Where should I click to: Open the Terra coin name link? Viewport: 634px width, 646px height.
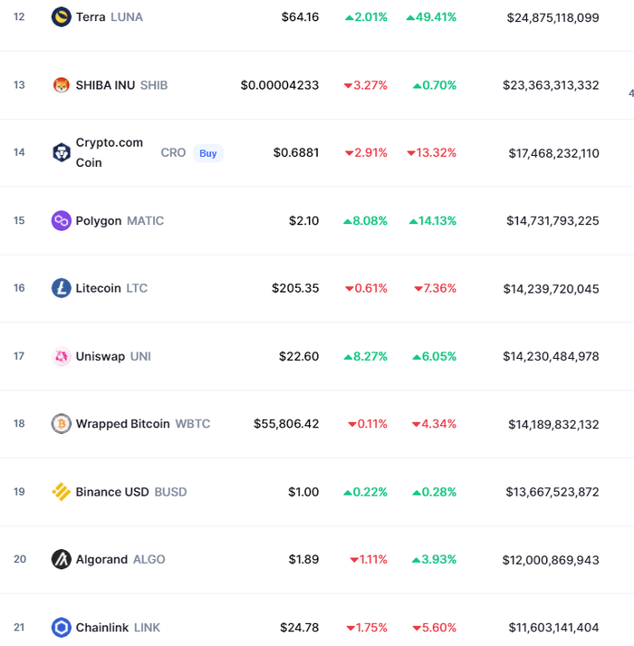91,17
